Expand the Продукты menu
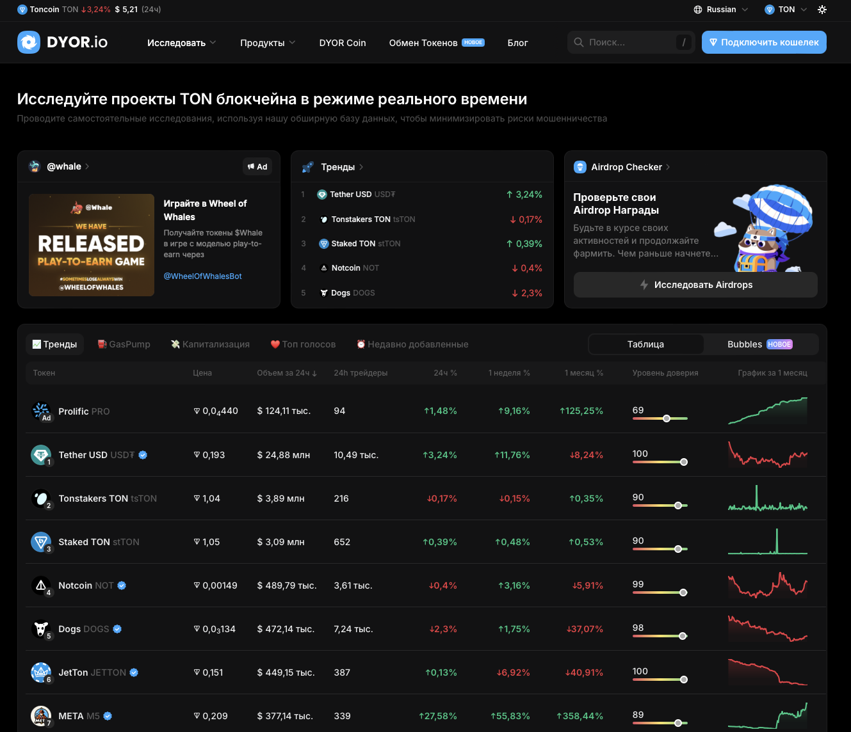851x732 pixels. coord(268,43)
